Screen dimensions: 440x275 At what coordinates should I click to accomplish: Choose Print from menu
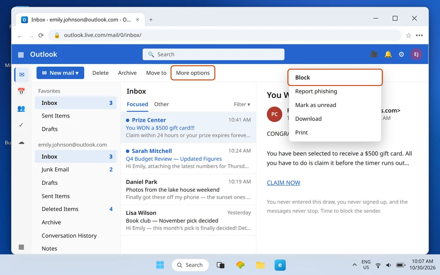point(335,132)
